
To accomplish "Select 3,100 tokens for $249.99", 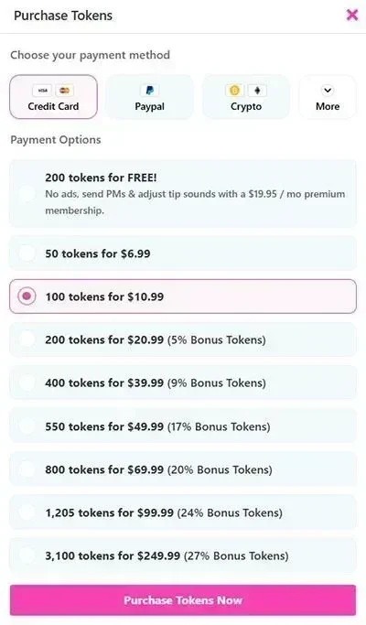I will pos(183,555).
